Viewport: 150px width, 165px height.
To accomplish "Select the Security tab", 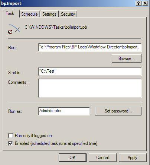I will click(x=68, y=14).
